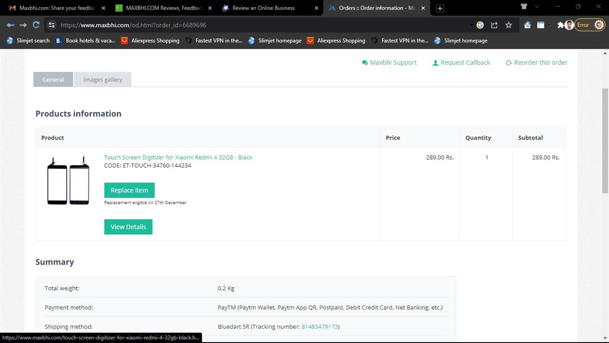Expand the address bar suggestions dropdown arrow
609x343 pixels.
click(471, 25)
